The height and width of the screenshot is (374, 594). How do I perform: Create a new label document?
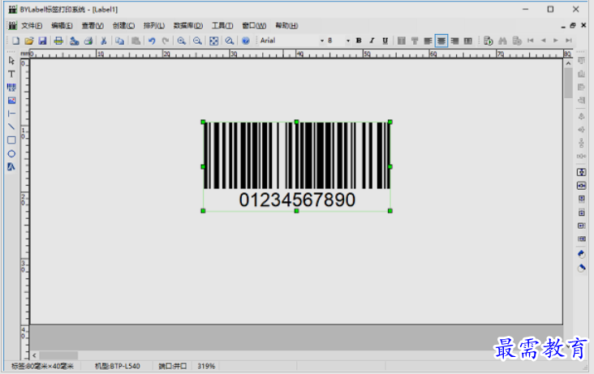click(15, 41)
